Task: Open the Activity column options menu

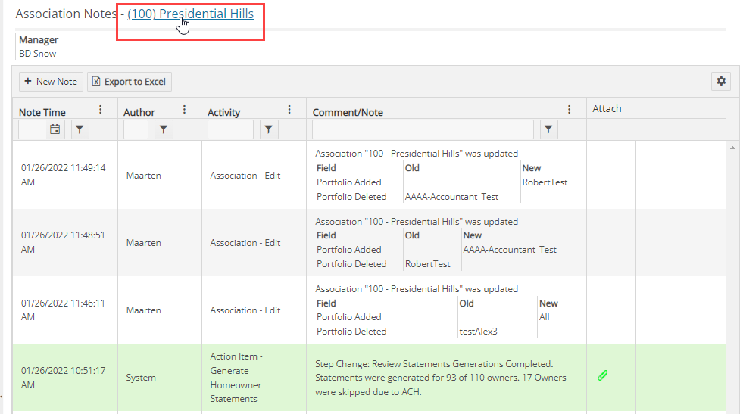Action: click(289, 110)
